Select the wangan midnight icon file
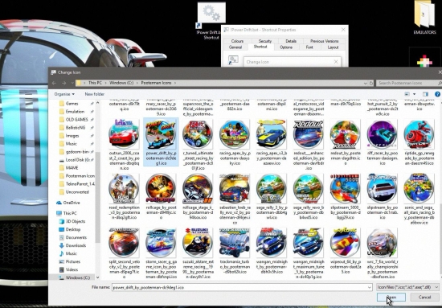Viewport: 442px width, 308px height. (x=271, y=251)
